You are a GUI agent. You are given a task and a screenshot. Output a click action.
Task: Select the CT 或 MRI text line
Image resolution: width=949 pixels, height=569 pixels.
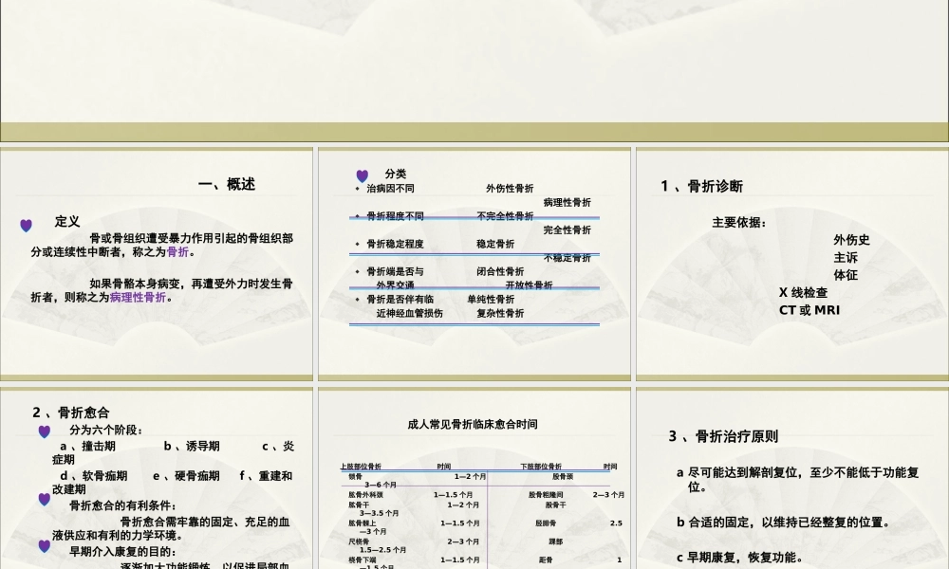(x=812, y=310)
